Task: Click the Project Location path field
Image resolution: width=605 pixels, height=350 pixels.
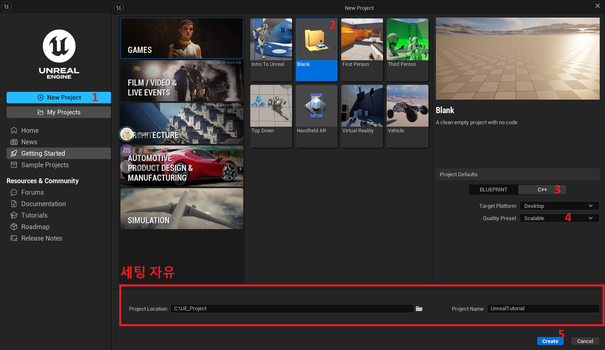Action: click(x=292, y=309)
